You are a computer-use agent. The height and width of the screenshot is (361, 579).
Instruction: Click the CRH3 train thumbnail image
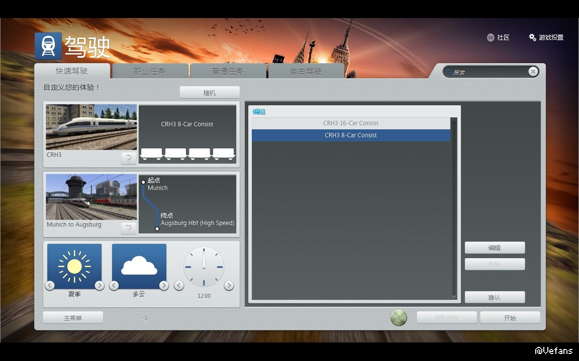91,127
